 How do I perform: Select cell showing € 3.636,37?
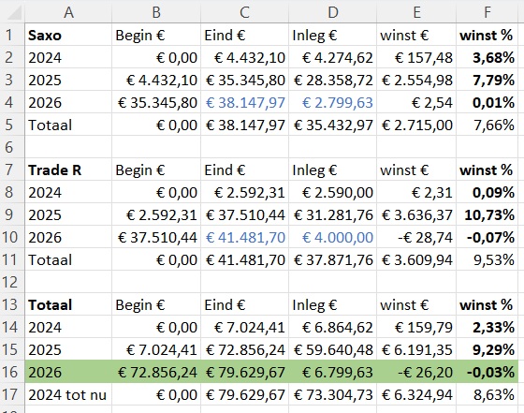[x=416, y=214]
